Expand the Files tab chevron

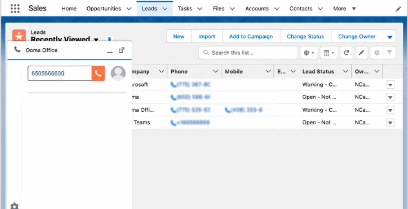233,9
